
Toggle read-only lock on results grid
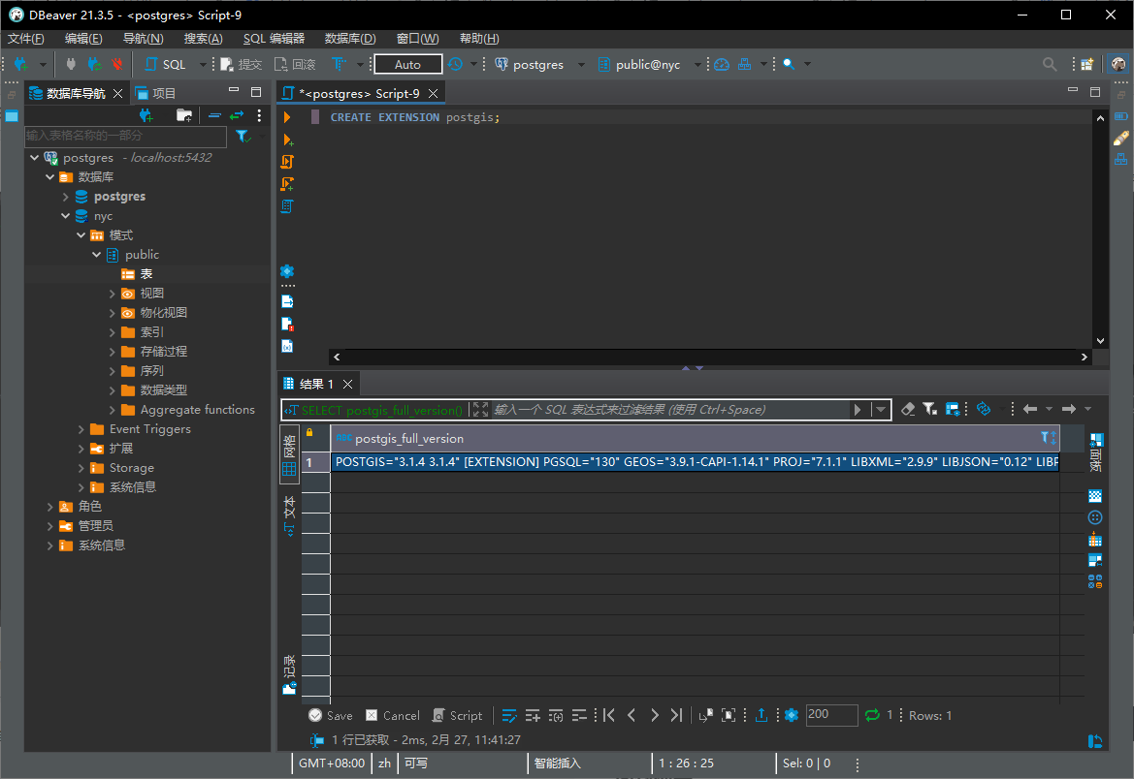point(309,433)
